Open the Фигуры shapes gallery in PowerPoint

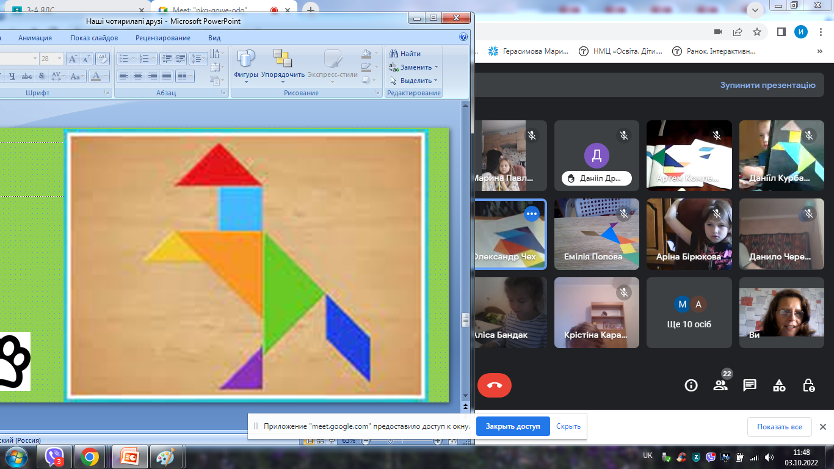coord(246,65)
